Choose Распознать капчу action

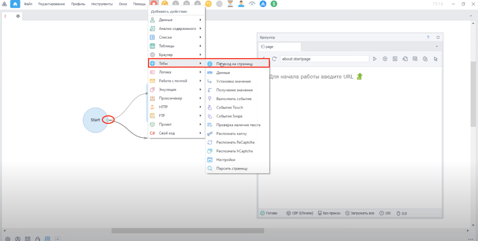[237, 134]
